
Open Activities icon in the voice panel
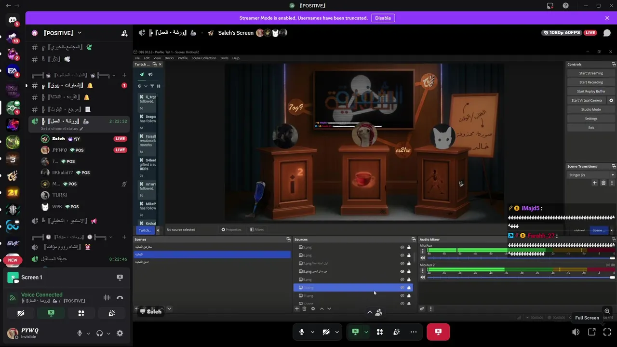pos(81,313)
